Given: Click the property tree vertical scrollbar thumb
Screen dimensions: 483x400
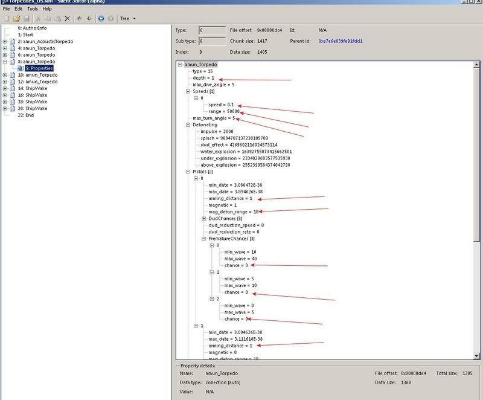Looking at the screenshot, I should tap(476, 154).
